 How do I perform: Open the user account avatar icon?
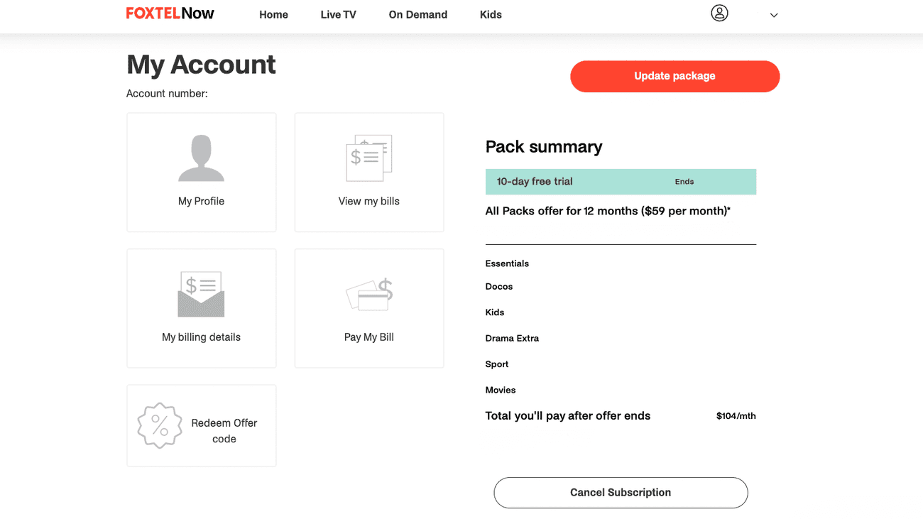(x=719, y=13)
